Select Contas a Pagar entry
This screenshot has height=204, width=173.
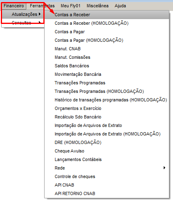click(x=107, y=32)
